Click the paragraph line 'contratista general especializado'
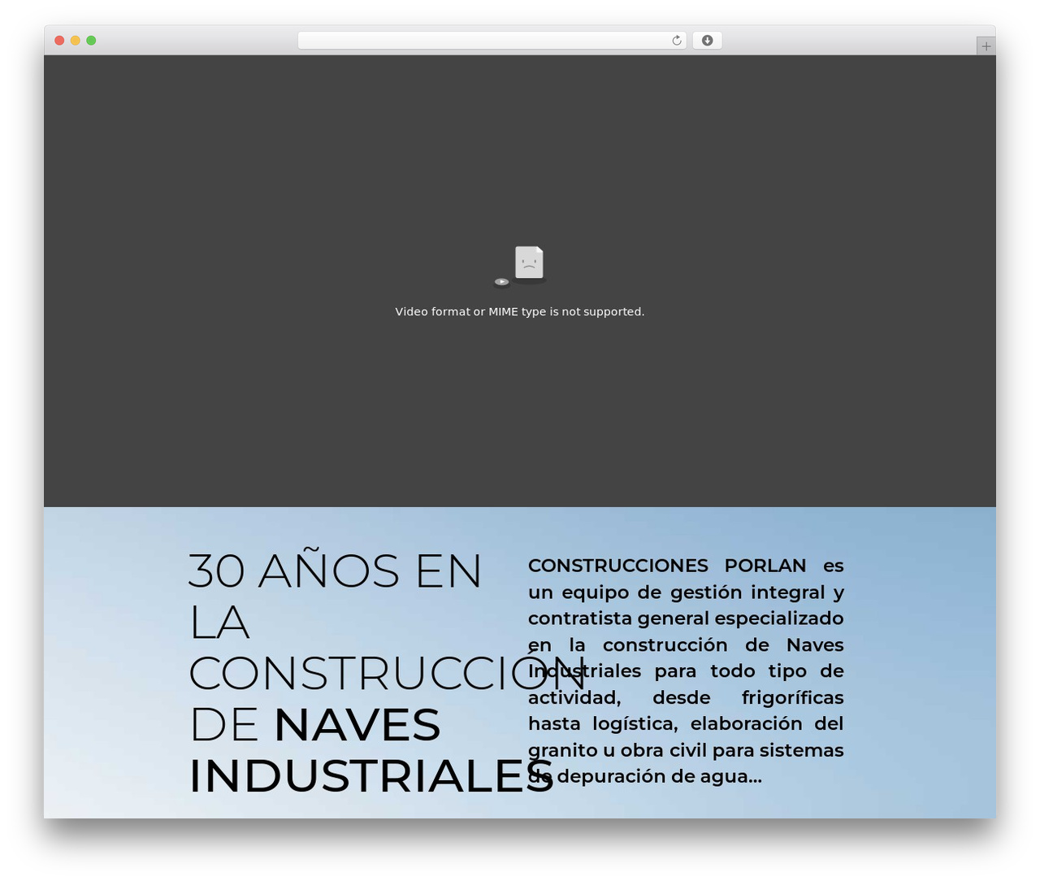 686,618
